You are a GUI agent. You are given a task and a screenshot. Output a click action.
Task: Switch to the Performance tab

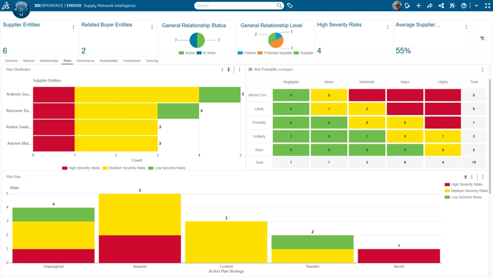(86, 61)
